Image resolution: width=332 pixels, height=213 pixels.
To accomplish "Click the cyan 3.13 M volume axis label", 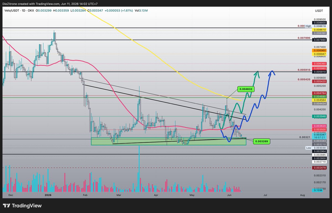I will pyautogui.click(x=317, y=190).
